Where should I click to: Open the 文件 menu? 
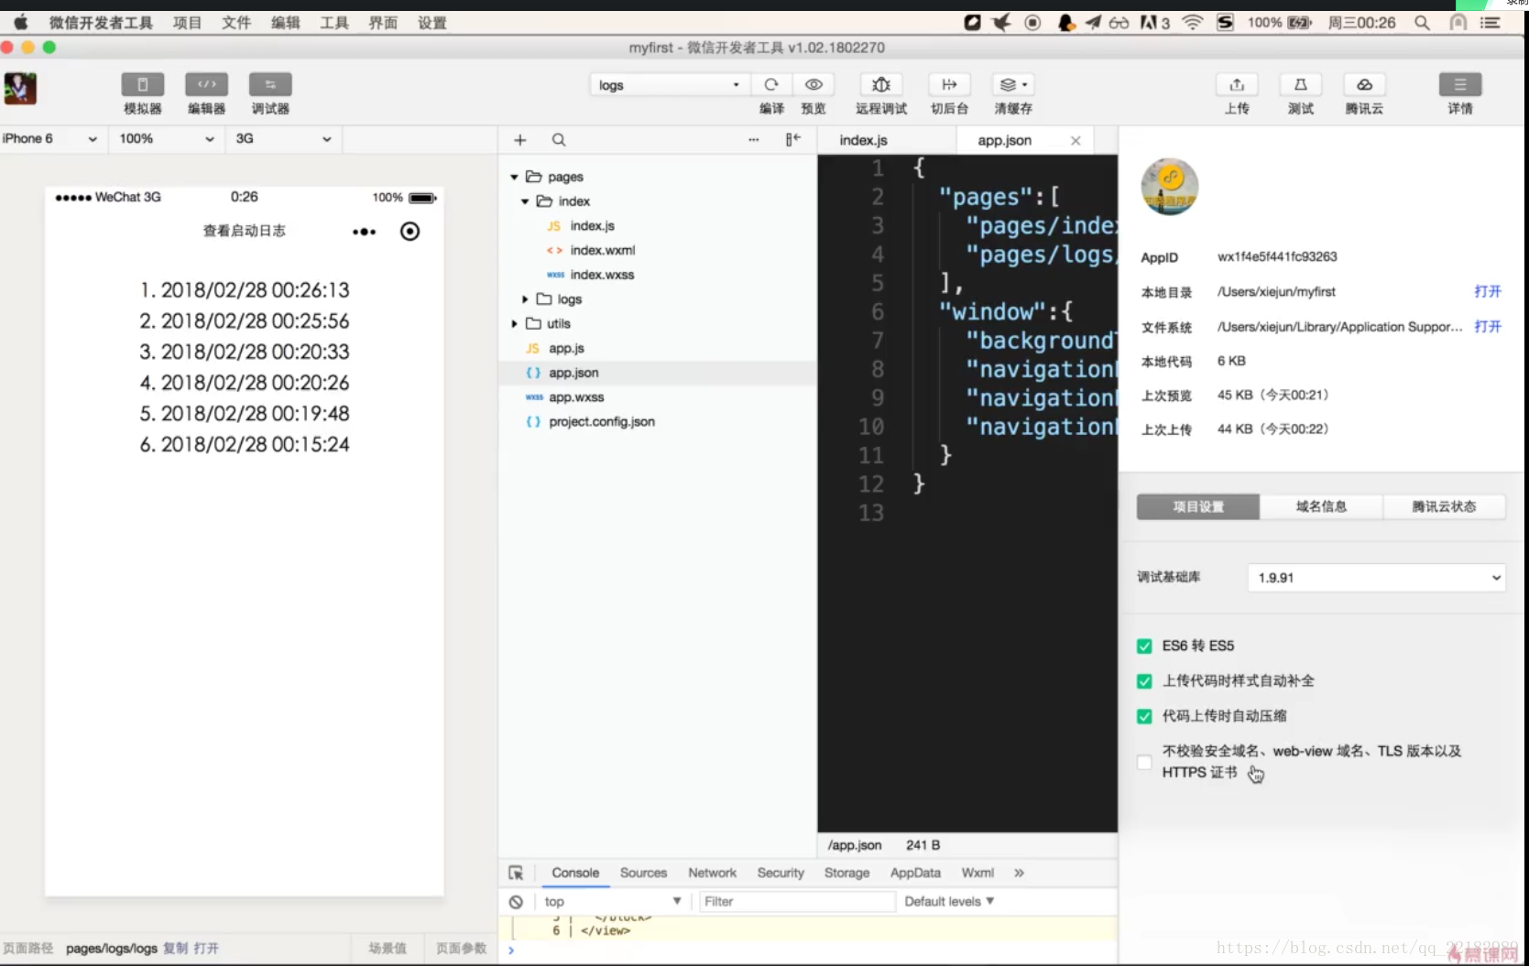(236, 23)
